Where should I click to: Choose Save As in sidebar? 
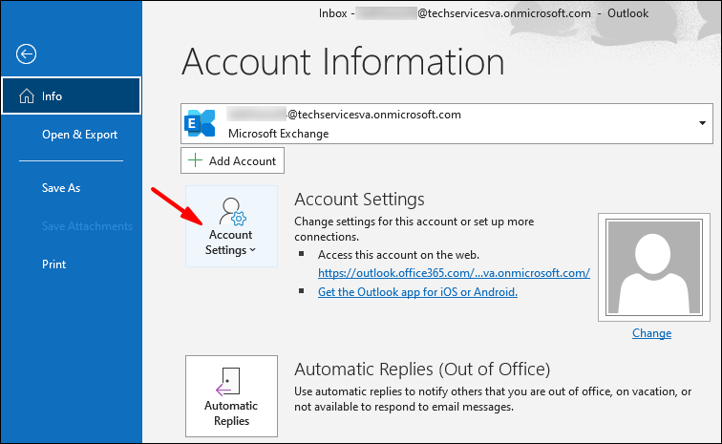pyautogui.click(x=61, y=188)
